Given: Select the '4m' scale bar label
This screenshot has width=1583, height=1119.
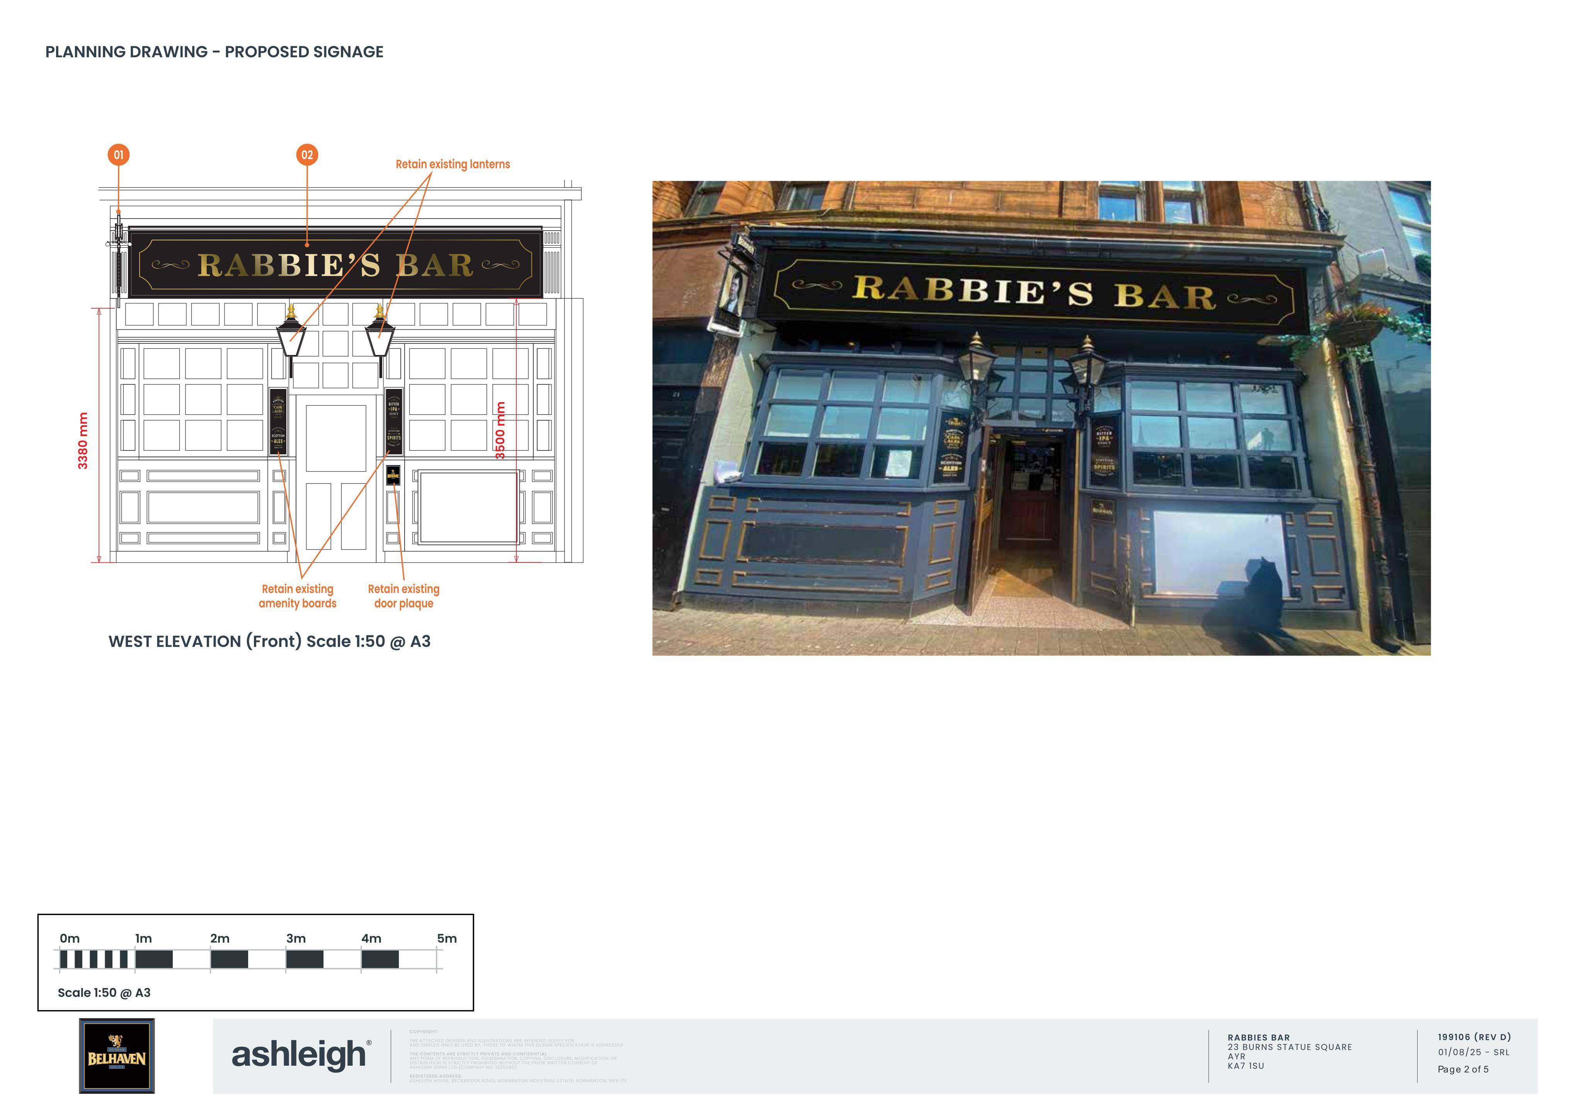Looking at the screenshot, I should (371, 939).
